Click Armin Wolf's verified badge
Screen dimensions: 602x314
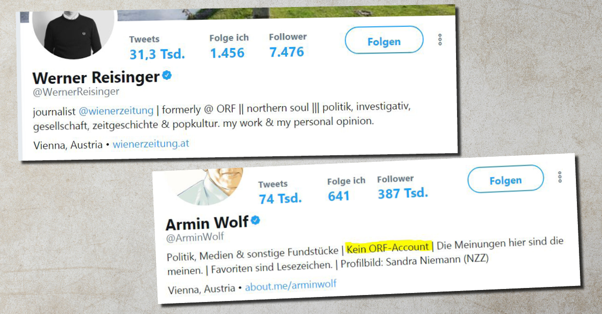[255, 220]
